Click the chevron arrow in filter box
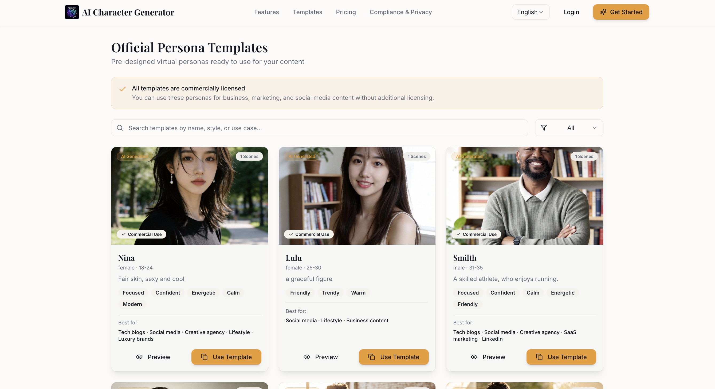 595,128
